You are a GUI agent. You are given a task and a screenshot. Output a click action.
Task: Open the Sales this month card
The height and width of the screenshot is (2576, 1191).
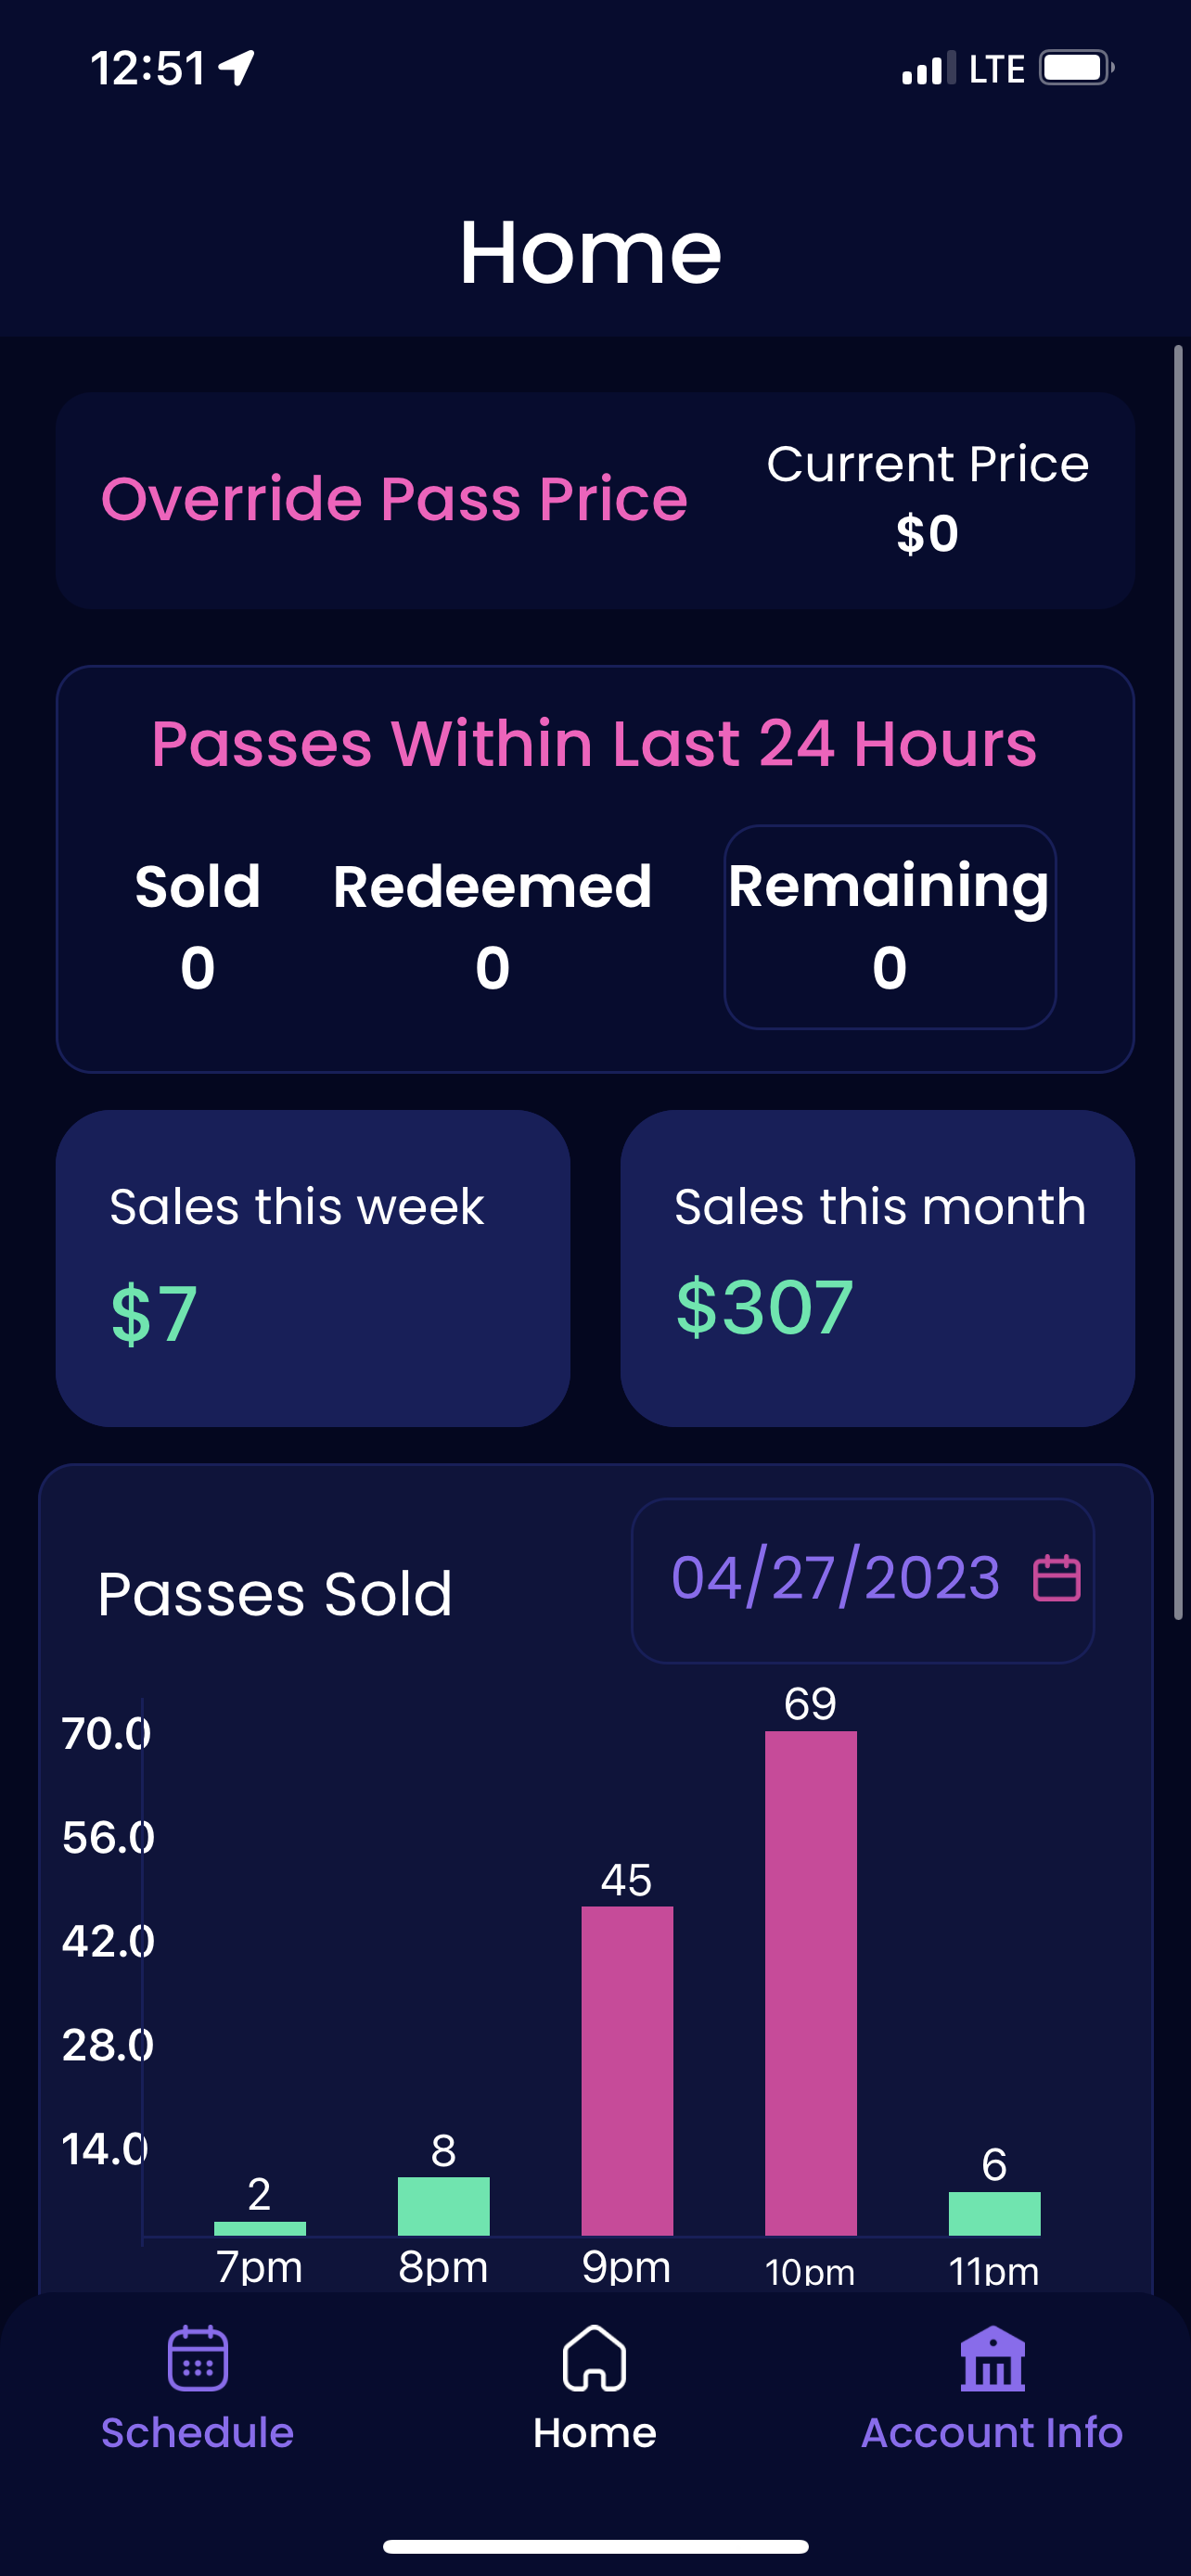[x=877, y=1267]
